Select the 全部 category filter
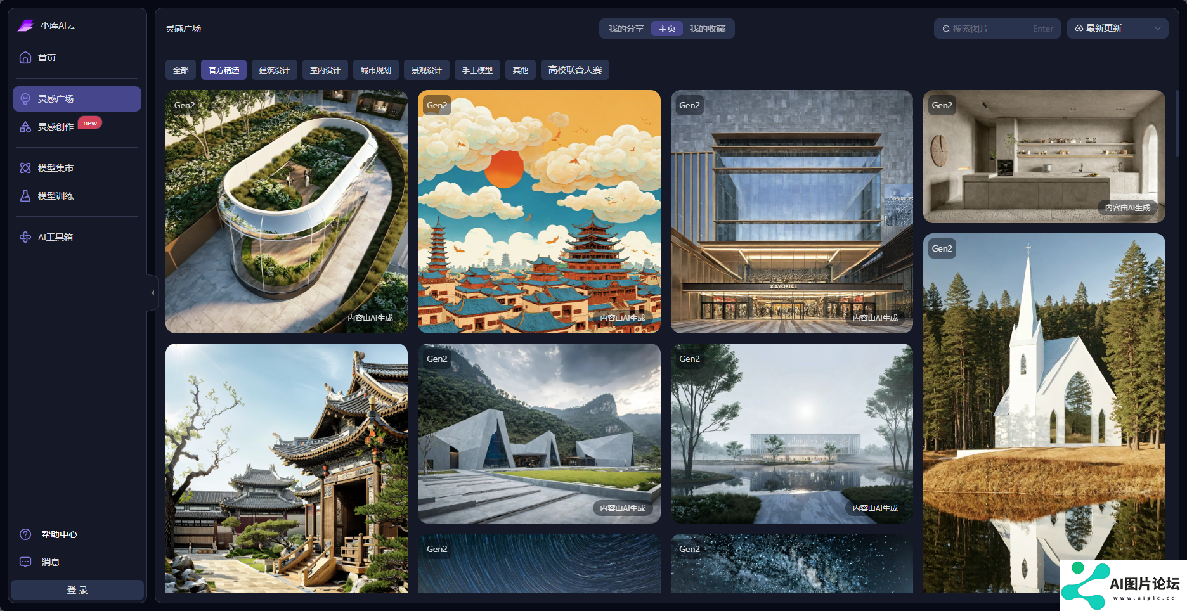The height and width of the screenshot is (611, 1187). click(x=181, y=70)
